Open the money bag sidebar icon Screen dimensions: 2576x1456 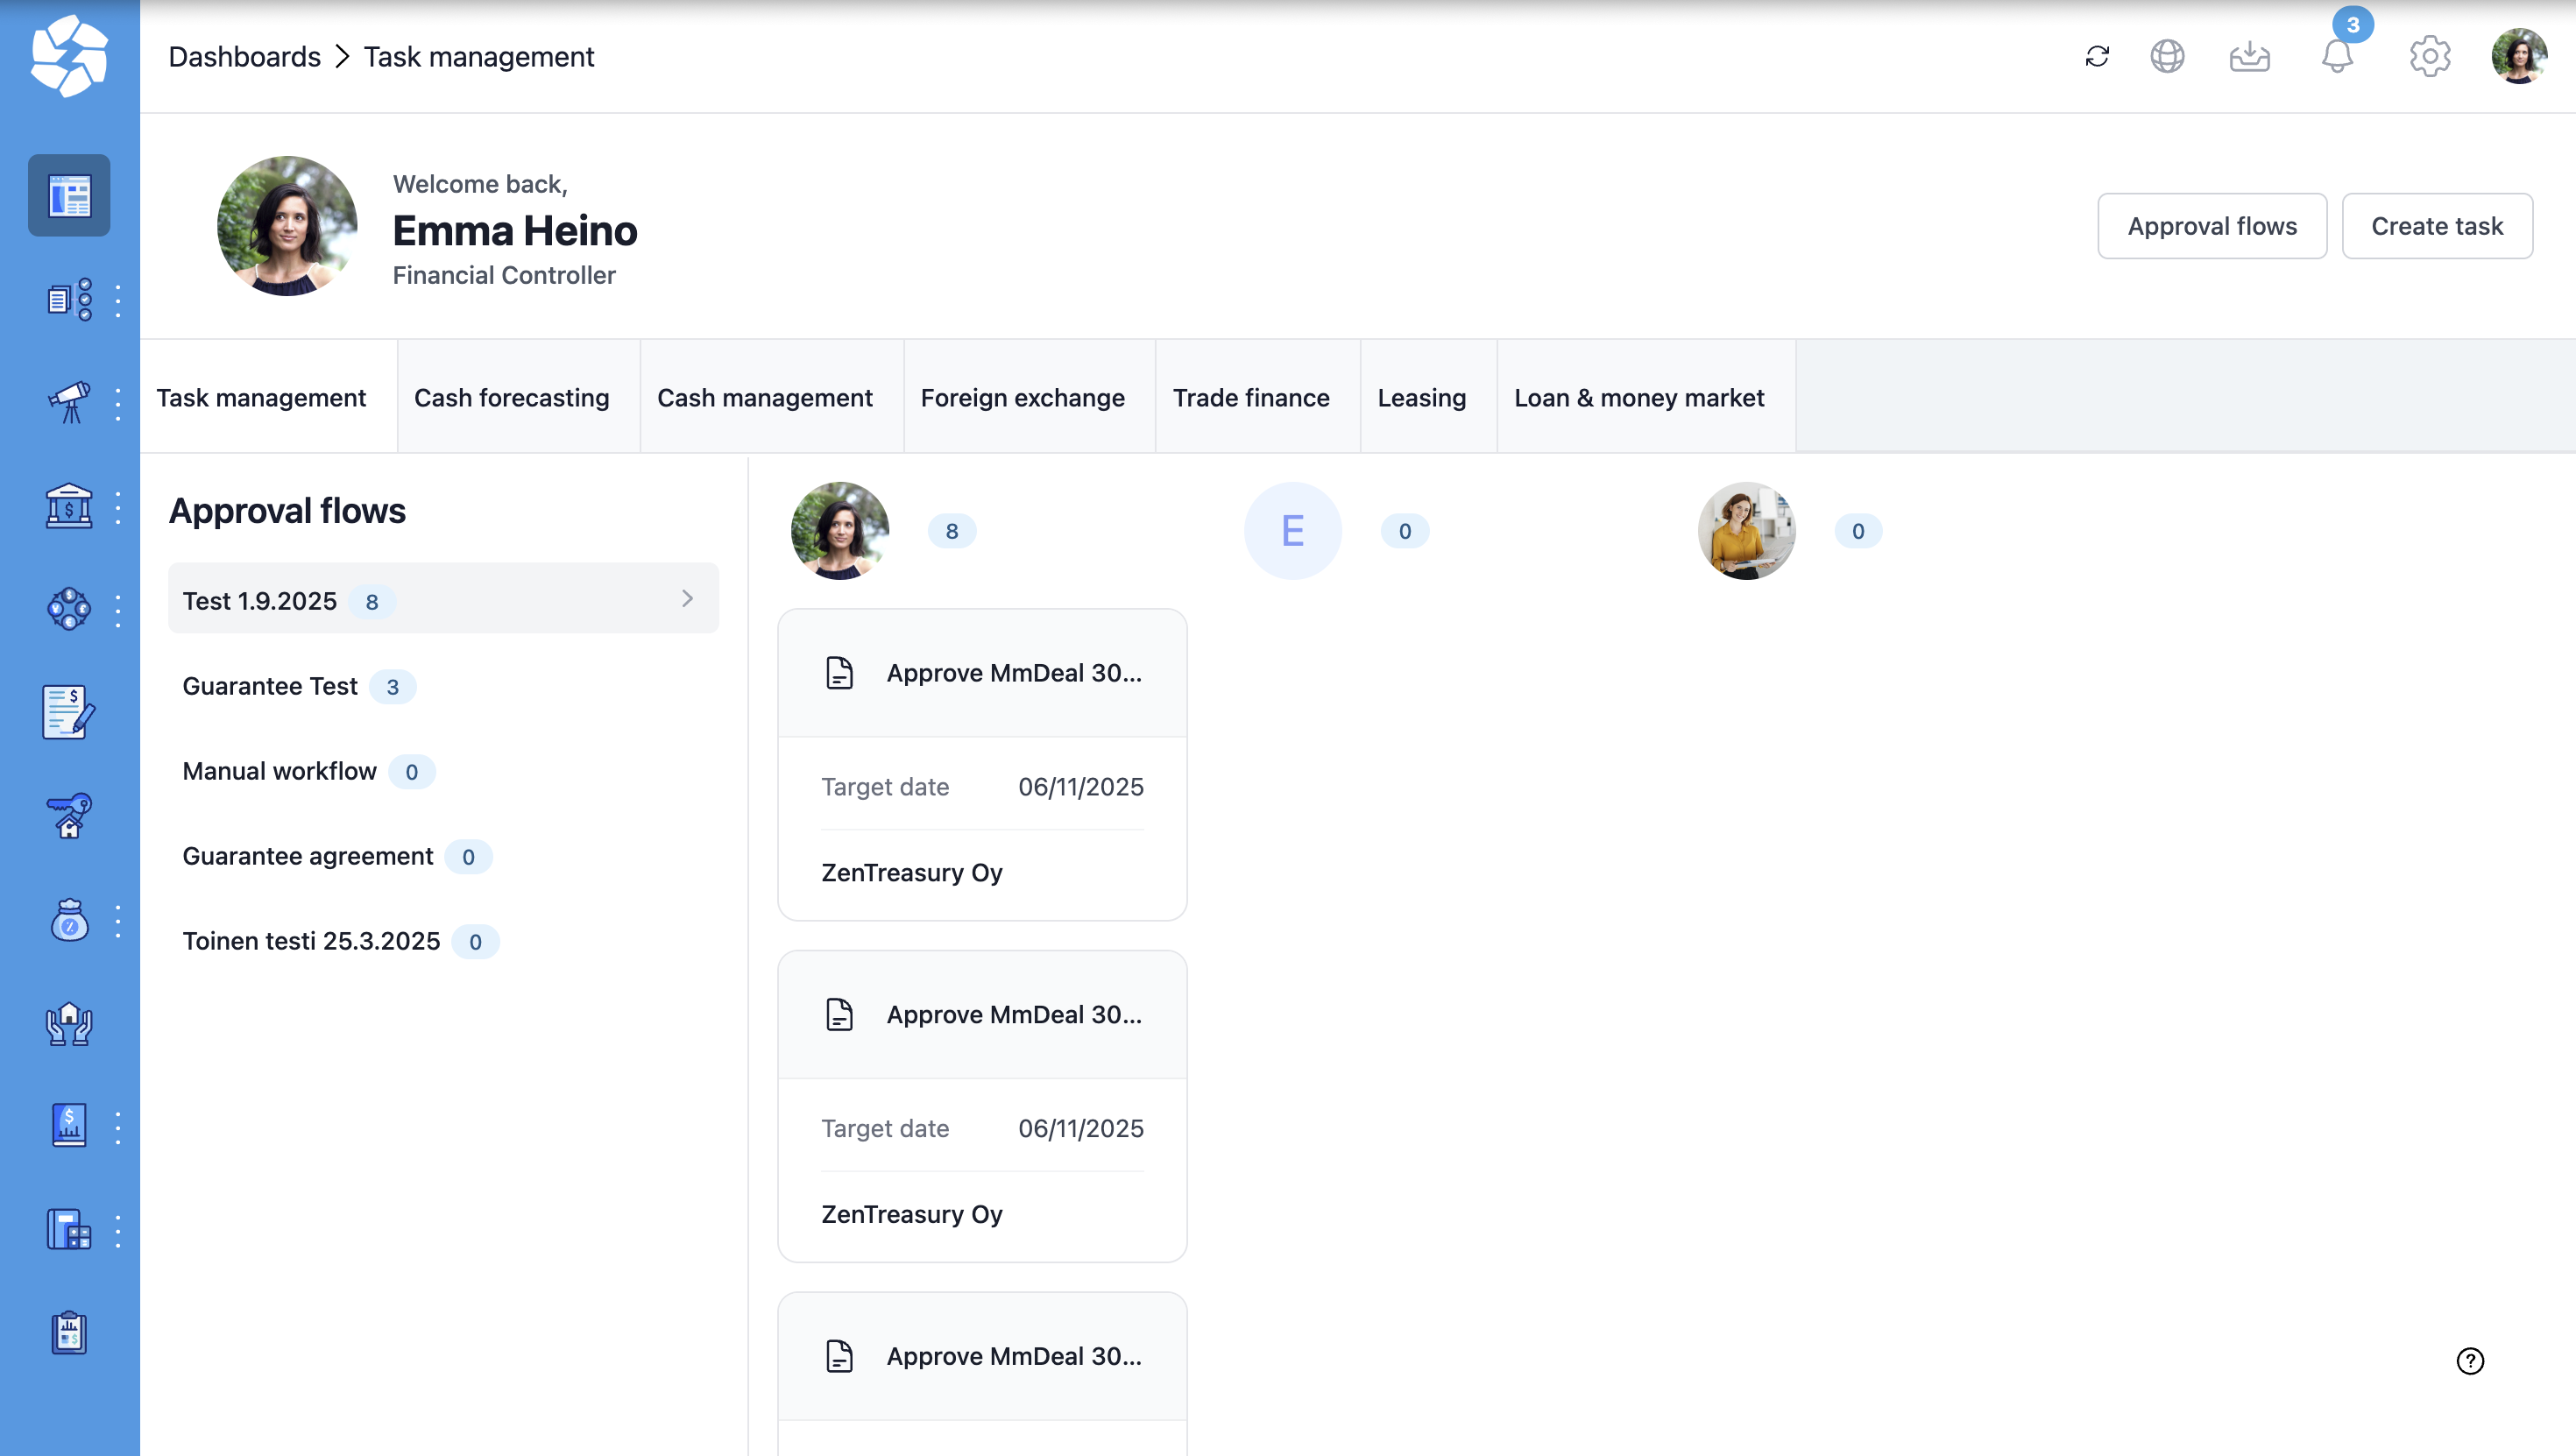[x=69, y=921]
